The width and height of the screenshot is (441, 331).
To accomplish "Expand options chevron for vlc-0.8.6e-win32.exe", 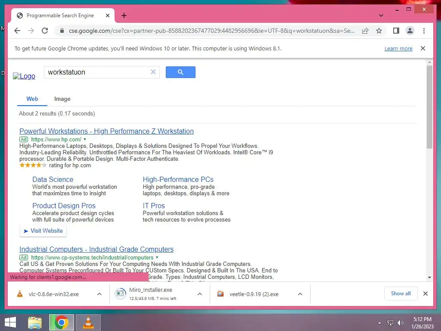I will pos(99,294).
